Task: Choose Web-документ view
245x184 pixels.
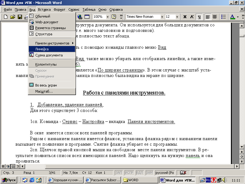Action: pyautogui.click(x=52, y=22)
